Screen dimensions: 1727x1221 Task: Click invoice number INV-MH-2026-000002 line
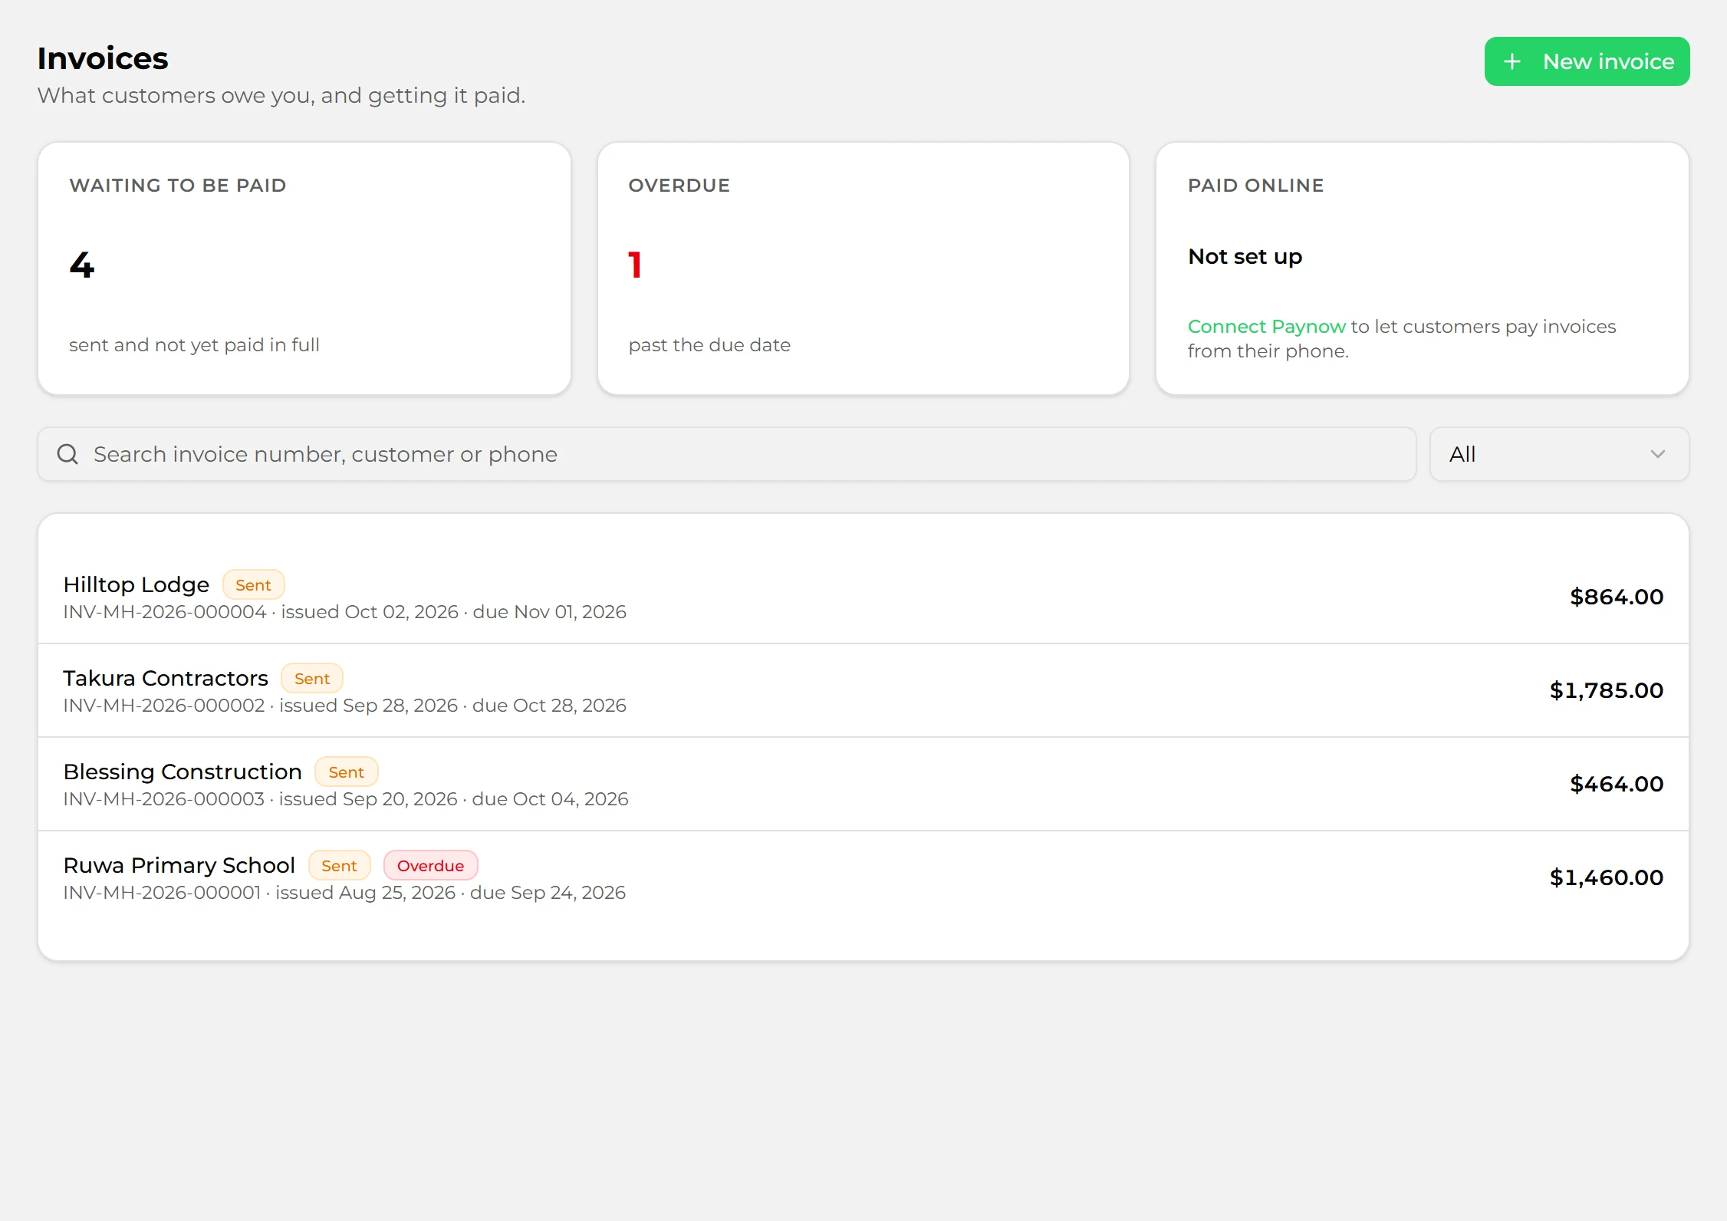coord(344,706)
